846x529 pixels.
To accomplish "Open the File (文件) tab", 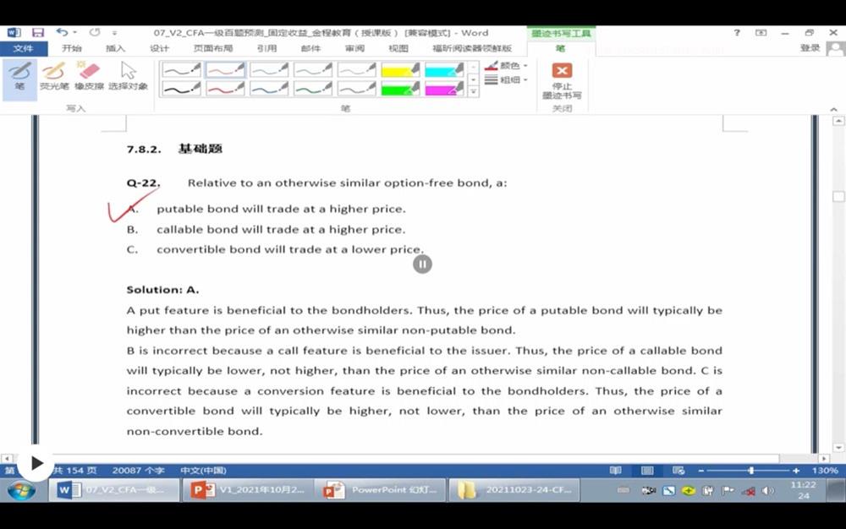I will pos(23,48).
